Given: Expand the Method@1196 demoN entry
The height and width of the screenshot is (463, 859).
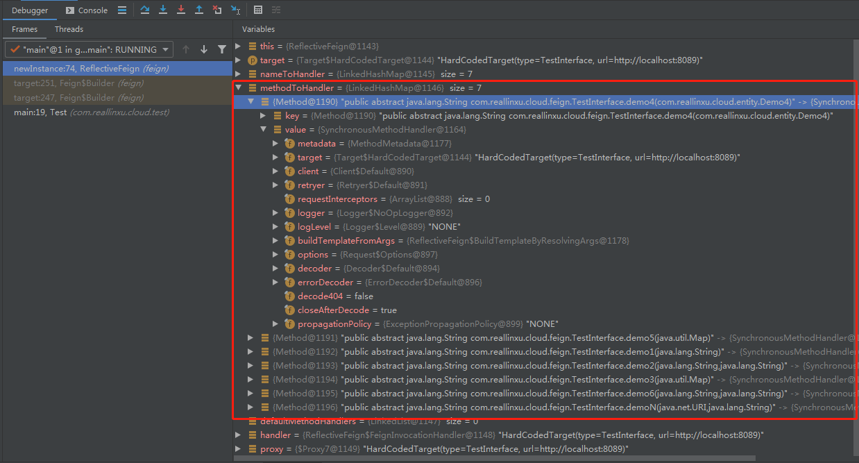Looking at the screenshot, I should pyautogui.click(x=250, y=407).
